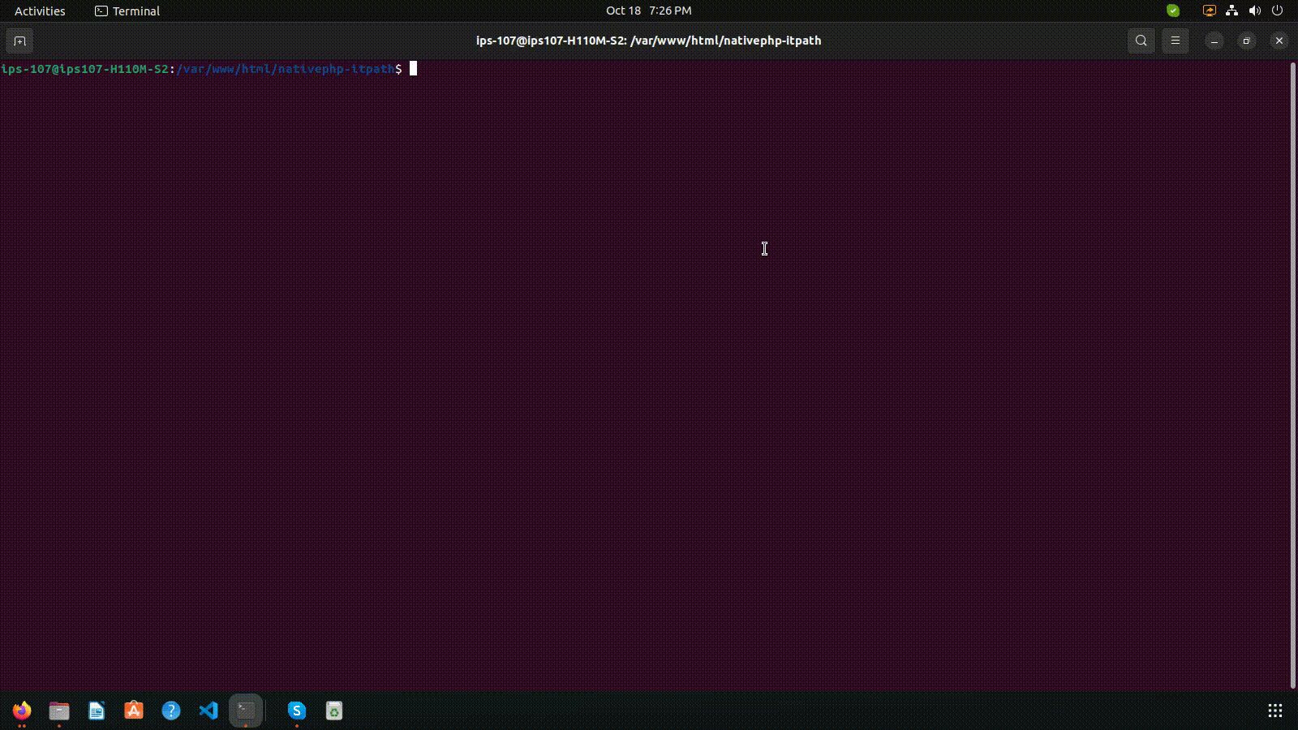Click the terminal search magnifier icon
The height and width of the screenshot is (730, 1298).
coord(1141,41)
